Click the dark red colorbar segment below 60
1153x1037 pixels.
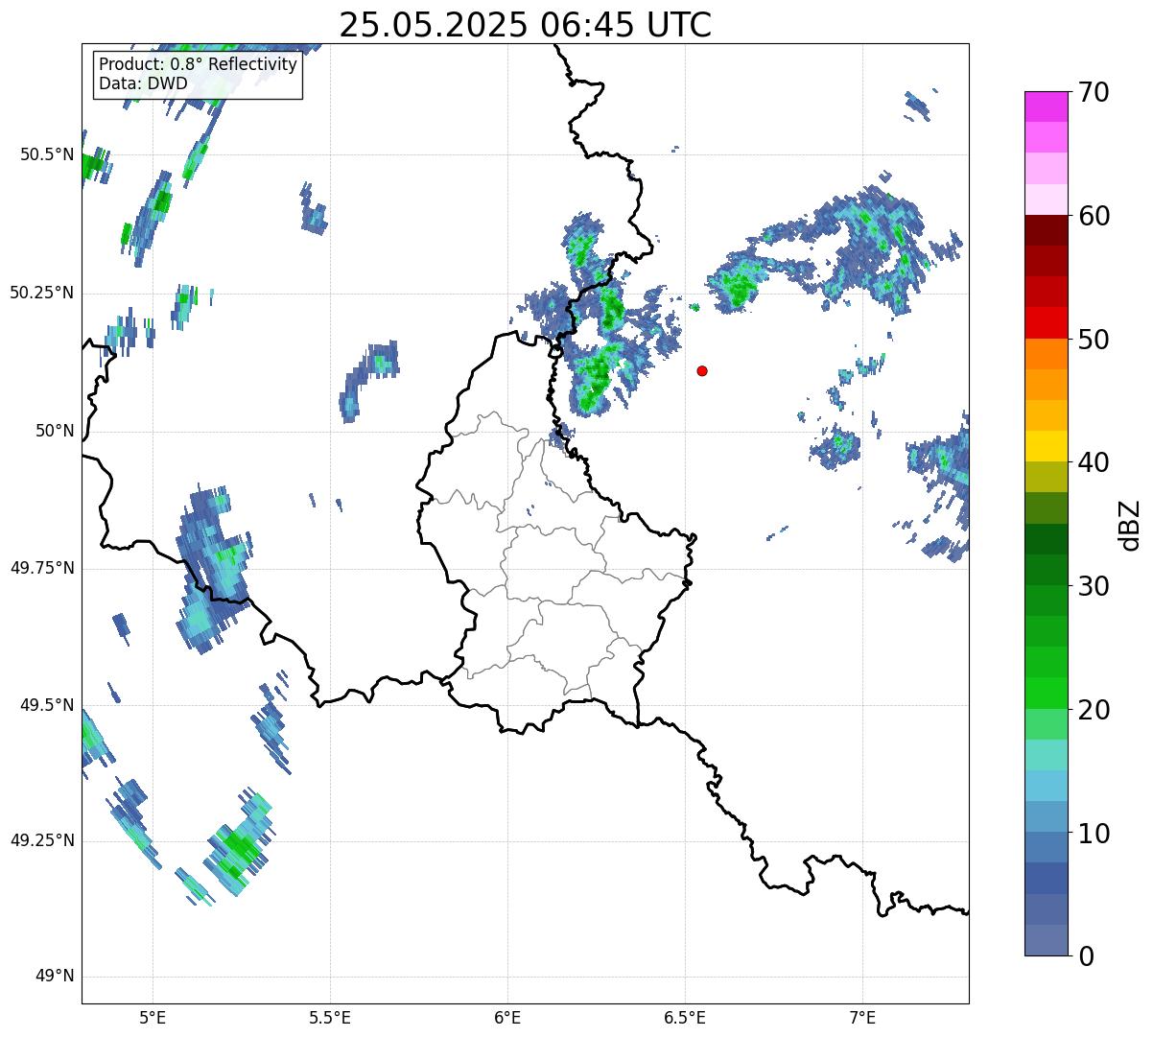click(1046, 230)
